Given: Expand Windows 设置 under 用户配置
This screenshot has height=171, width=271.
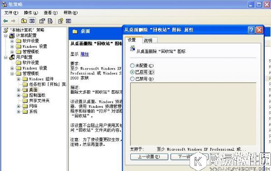Looking at the screenshot, I should click(x=12, y=68).
